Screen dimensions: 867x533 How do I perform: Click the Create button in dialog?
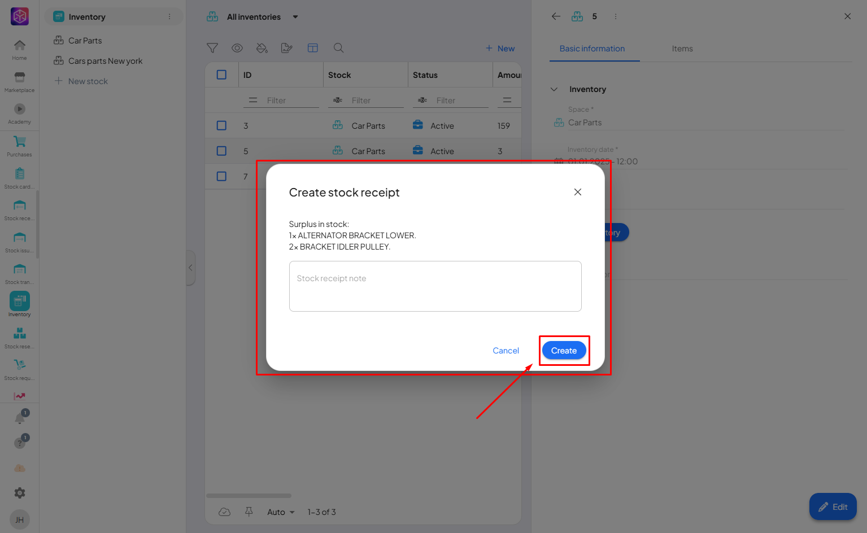(563, 351)
